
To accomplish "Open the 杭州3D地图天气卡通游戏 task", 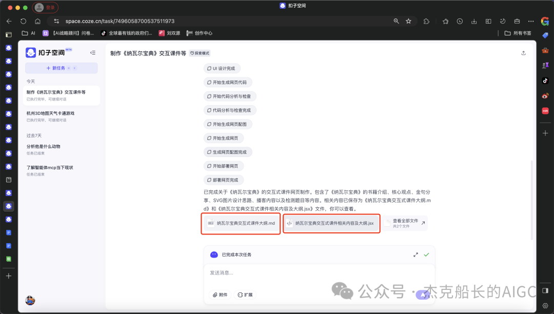I will [62, 116].
